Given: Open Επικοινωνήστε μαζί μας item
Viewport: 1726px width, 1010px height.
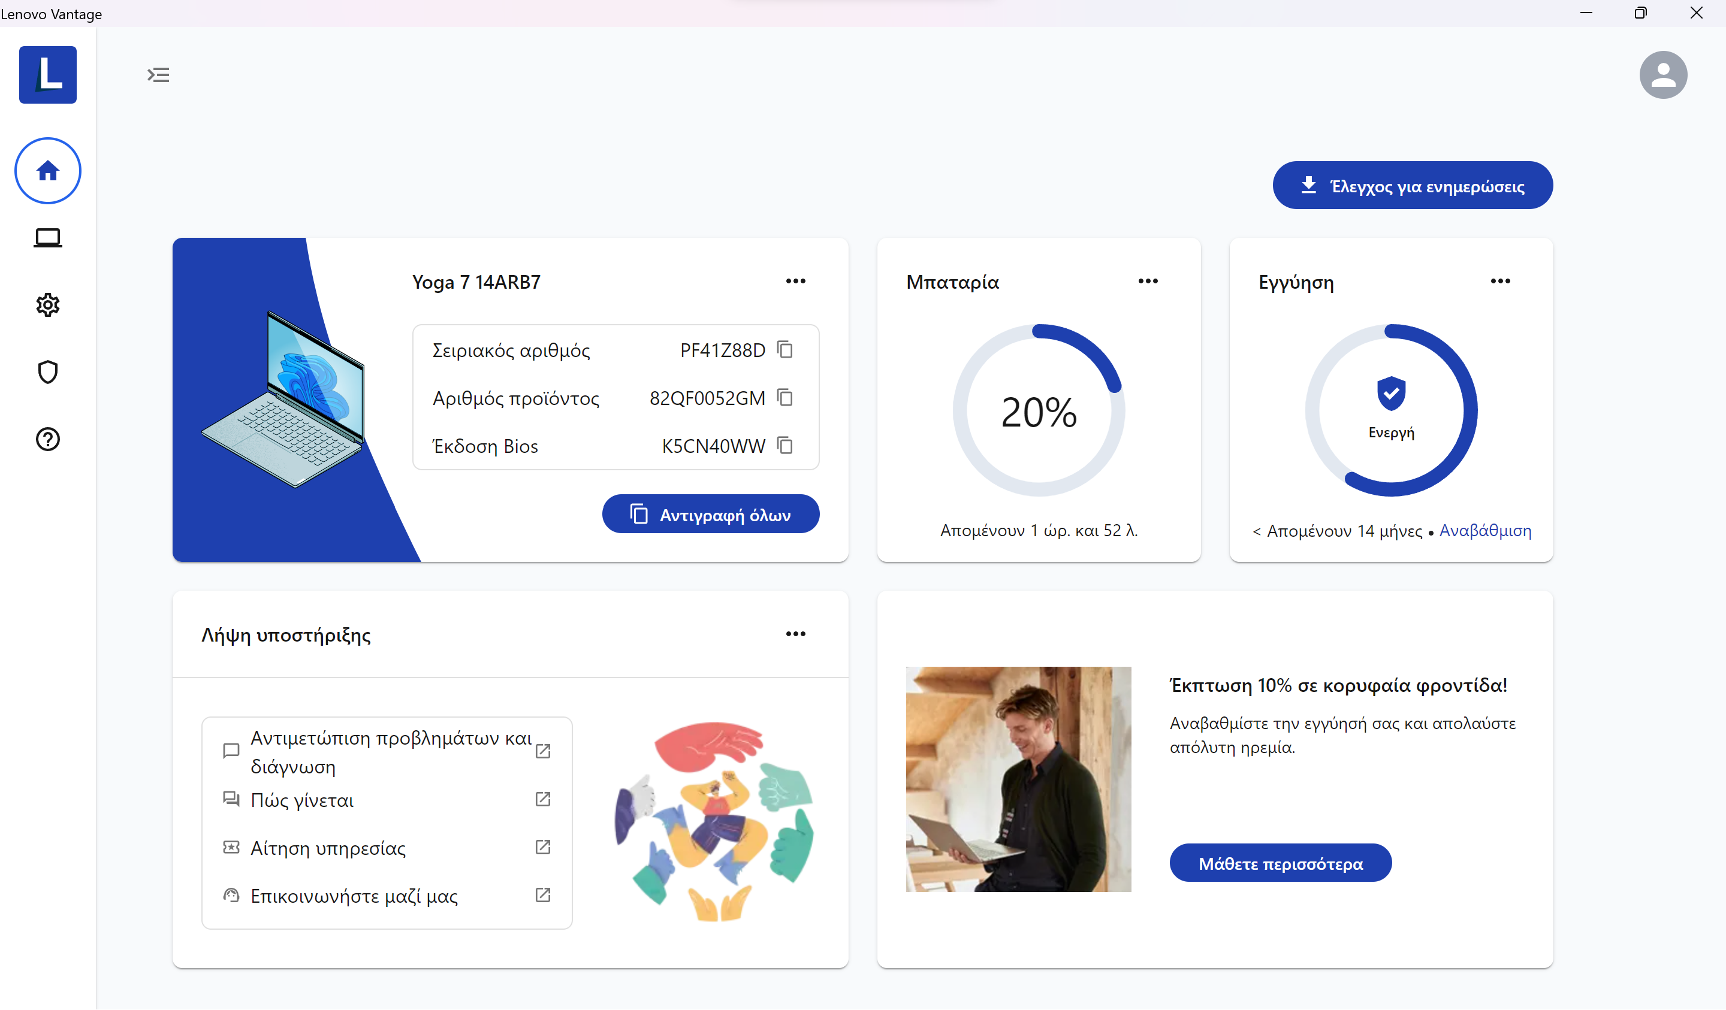Looking at the screenshot, I should [354, 896].
